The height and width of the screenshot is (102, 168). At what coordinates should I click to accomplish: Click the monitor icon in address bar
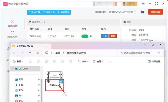click(x=47, y=53)
